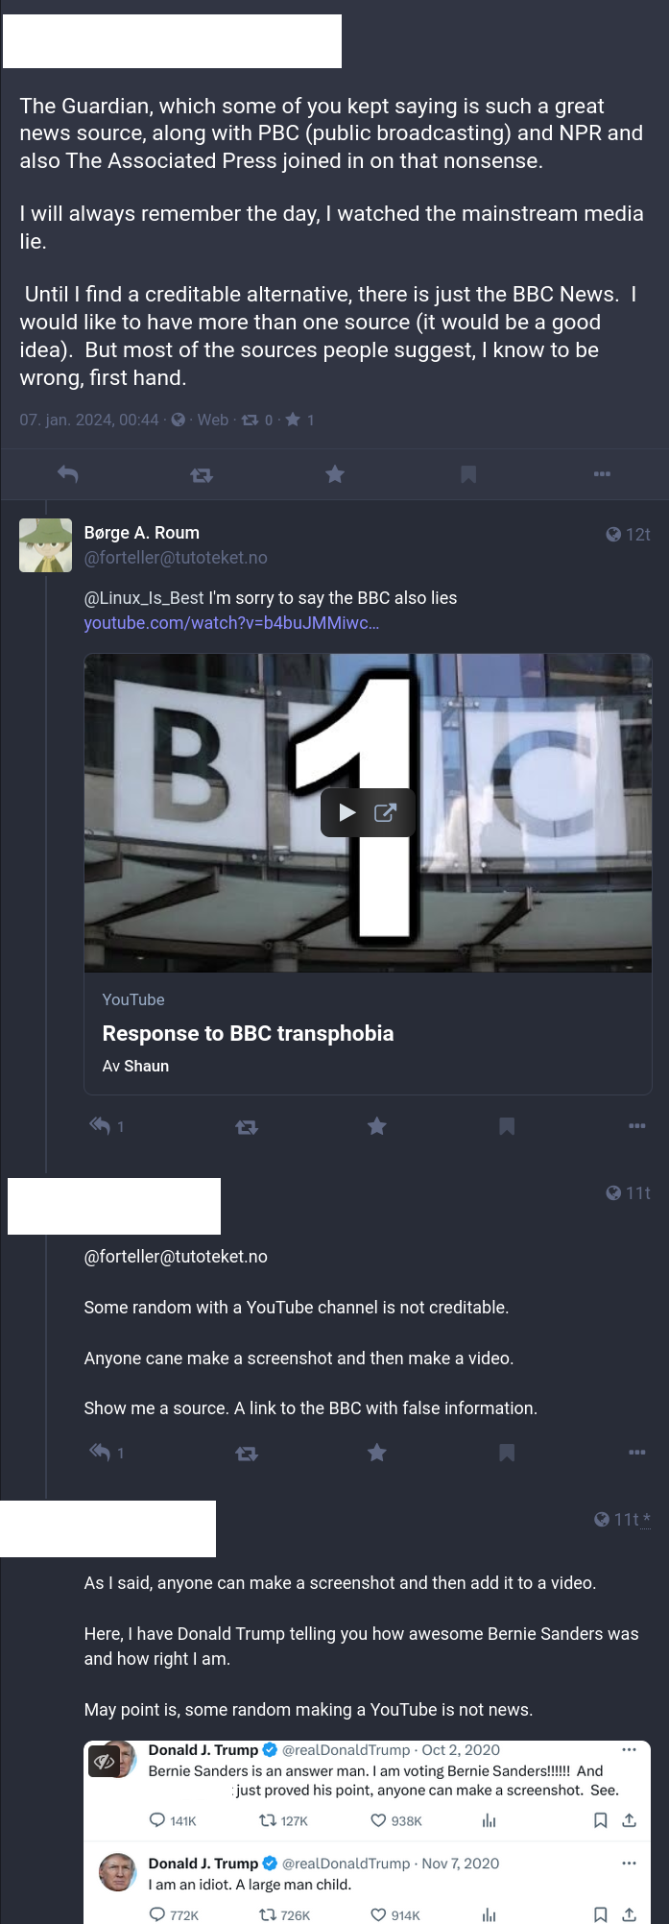669x1924 pixels.
Task: Bookmark the 'Show me a source' post
Action: [x=507, y=1453]
